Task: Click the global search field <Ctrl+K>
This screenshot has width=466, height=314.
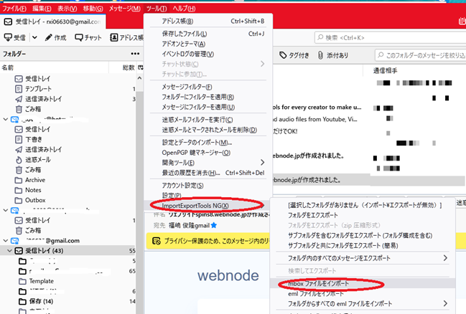Action: (x=390, y=38)
